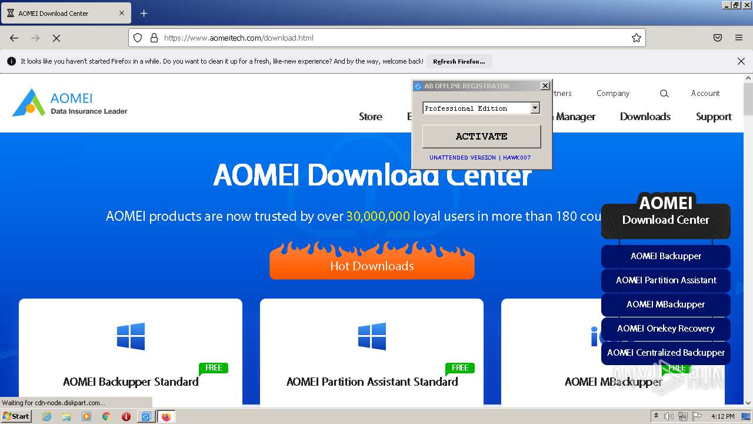753x424 pixels.
Task: Open the Downloads menu
Action: [x=645, y=117]
